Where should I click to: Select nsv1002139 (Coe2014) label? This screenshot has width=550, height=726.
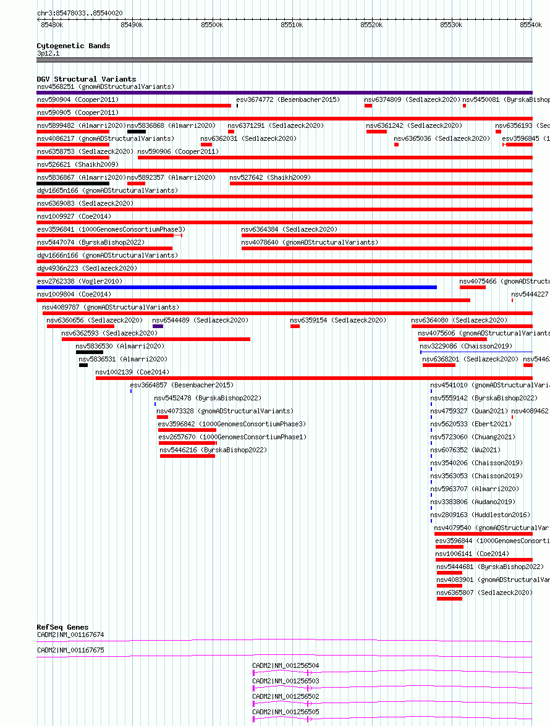click(x=132, y=372)
